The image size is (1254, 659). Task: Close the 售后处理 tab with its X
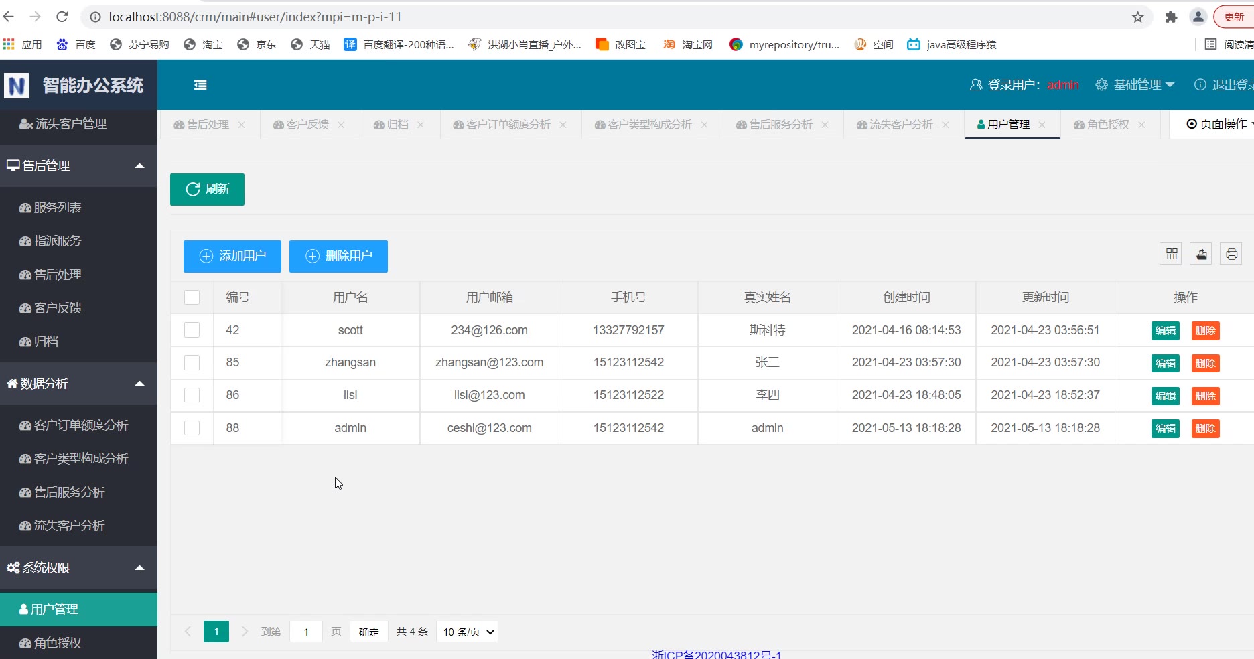(x=242, y=125)
